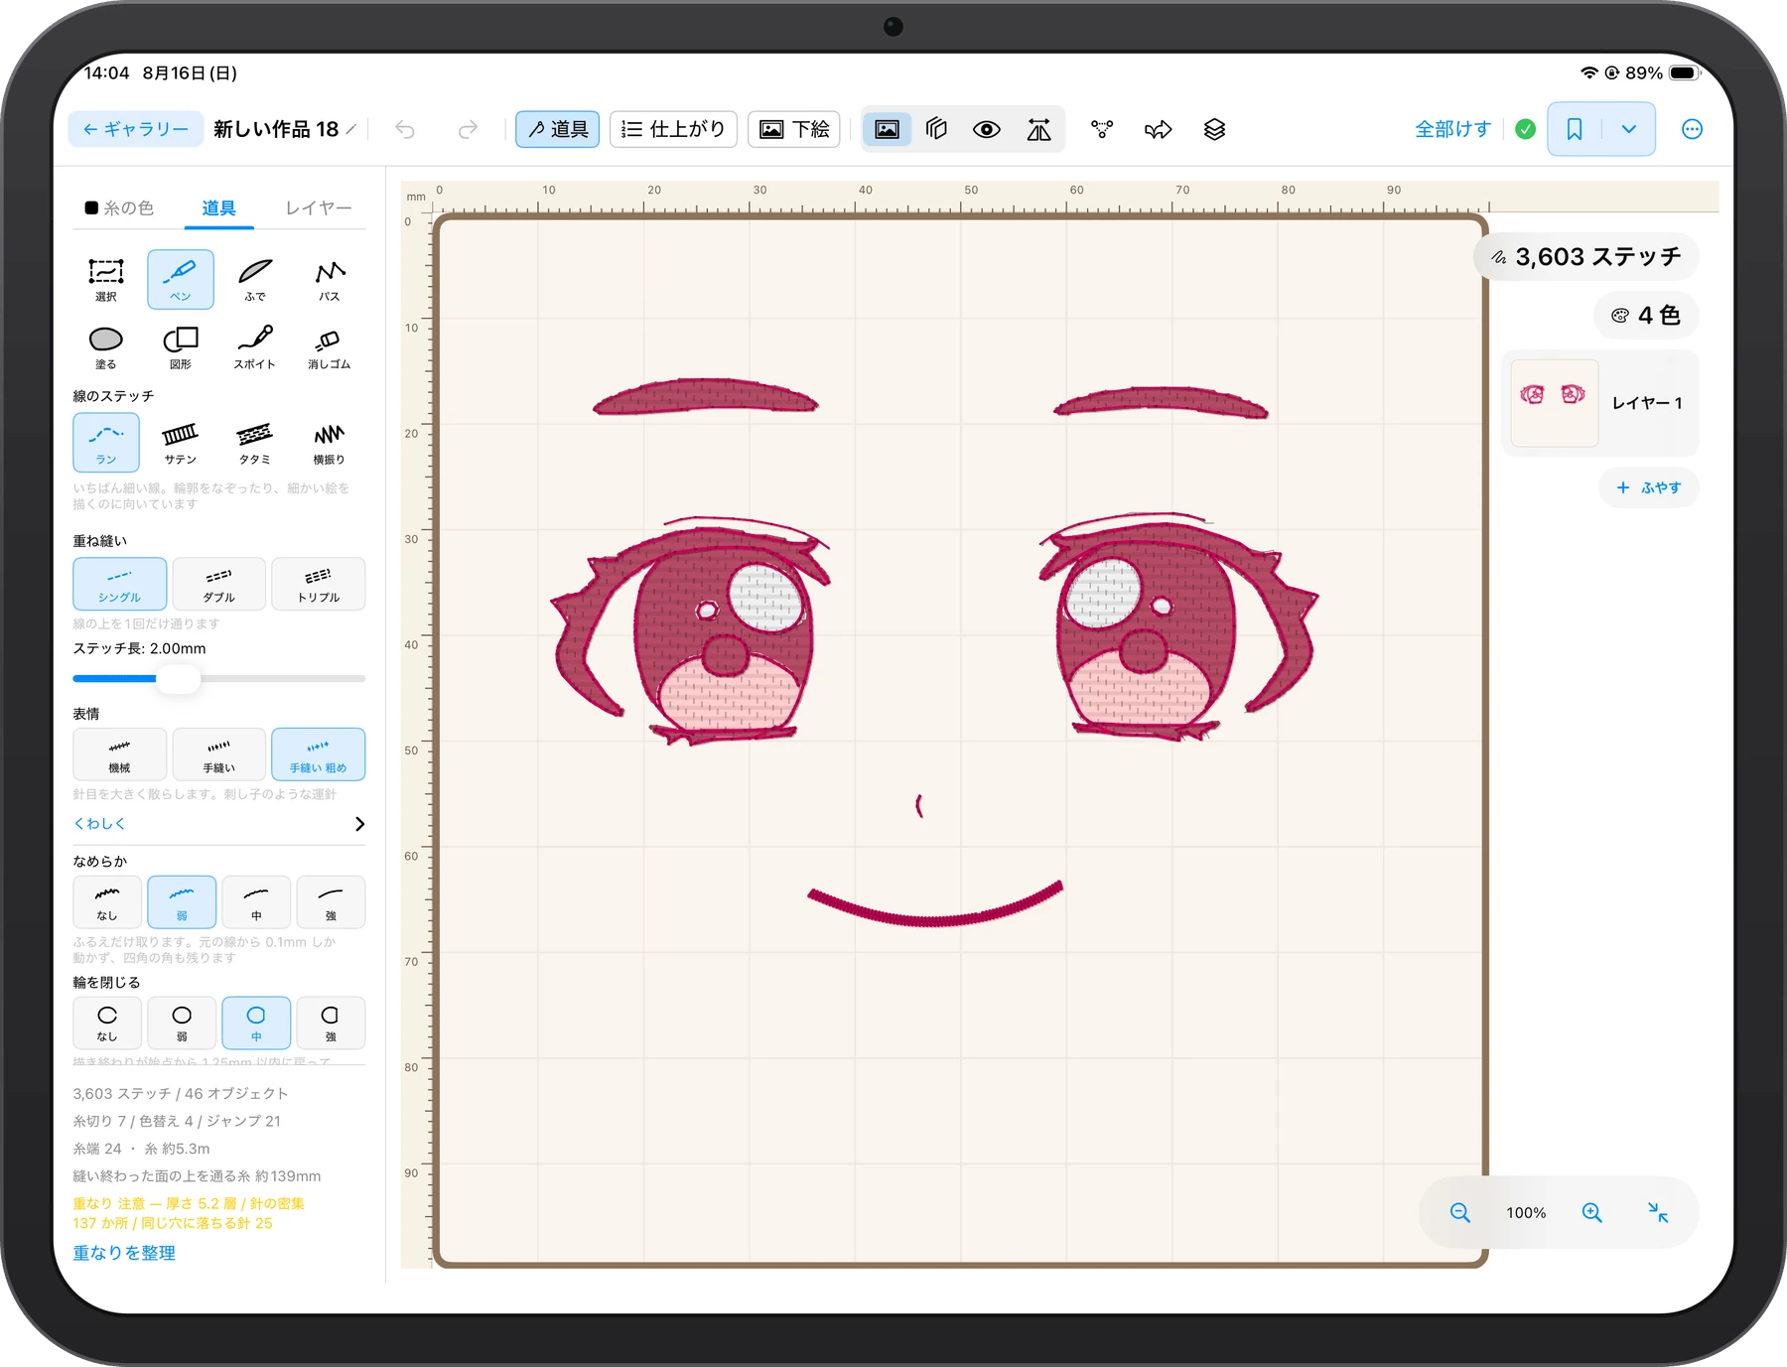Open the 下絵 underdrawing panel
The width and height of the screenshot is (1787, 1367).
click(x=794, y=129)
